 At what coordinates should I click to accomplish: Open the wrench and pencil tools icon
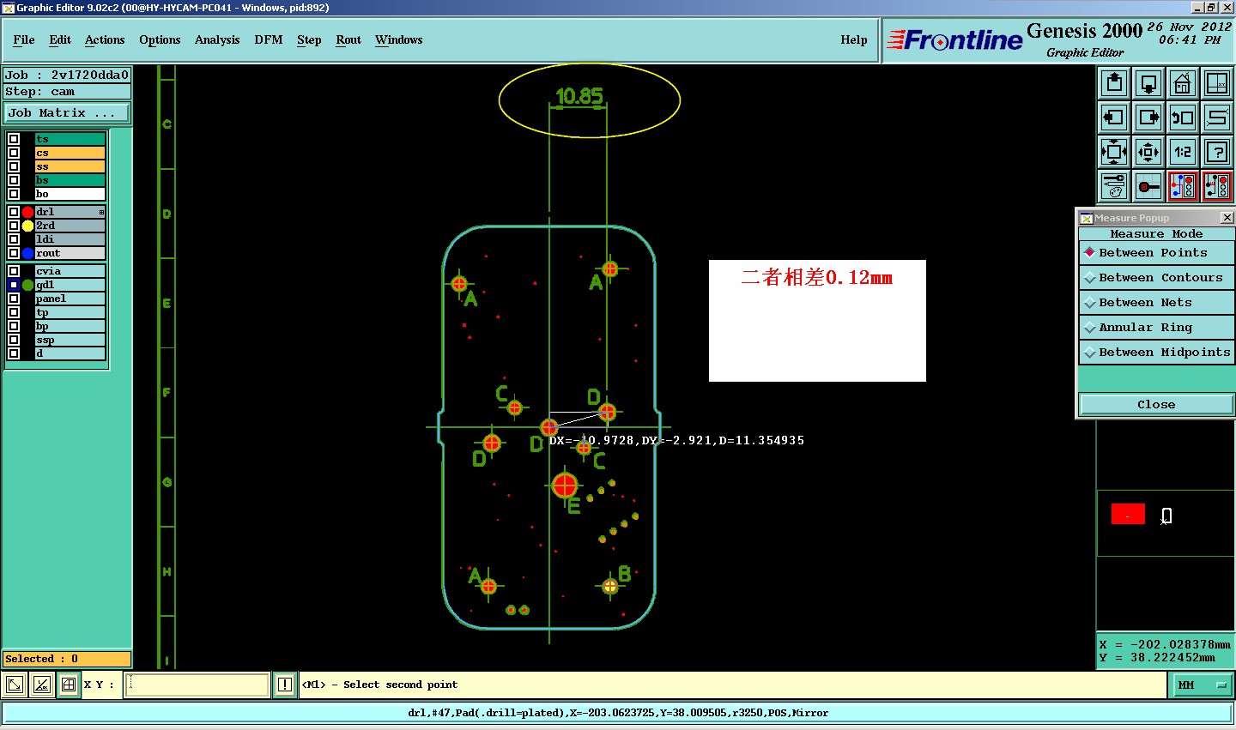pos(1114,186)
